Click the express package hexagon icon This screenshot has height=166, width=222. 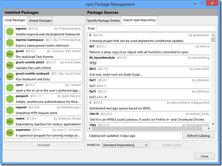10,32
